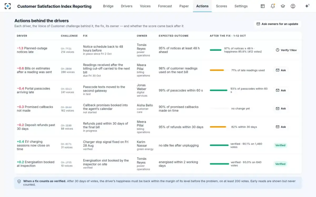Open the Settings tab

click(x=241, y=6)
